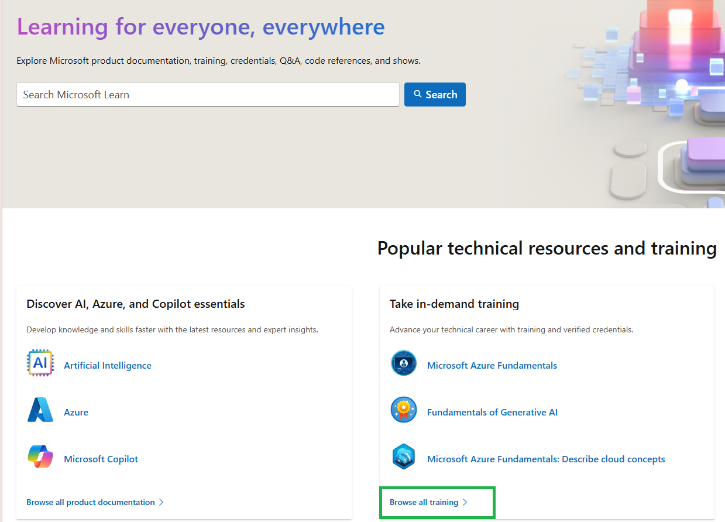725x522 pixels.
Task: Click the Describe cloud concepts badge icon
Action: point(404,456)
